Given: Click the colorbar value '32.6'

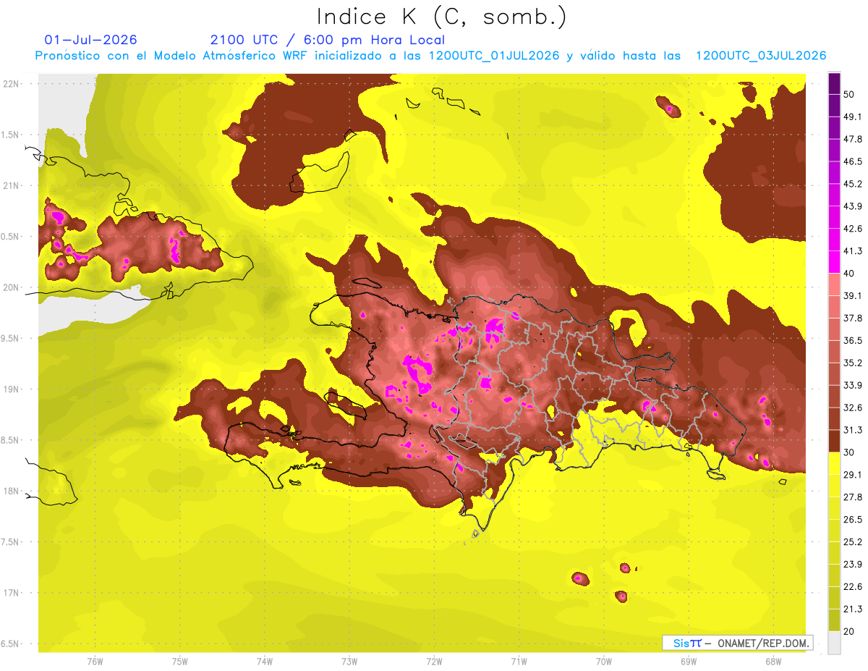Looking at the screenshot, I should 853,408.
